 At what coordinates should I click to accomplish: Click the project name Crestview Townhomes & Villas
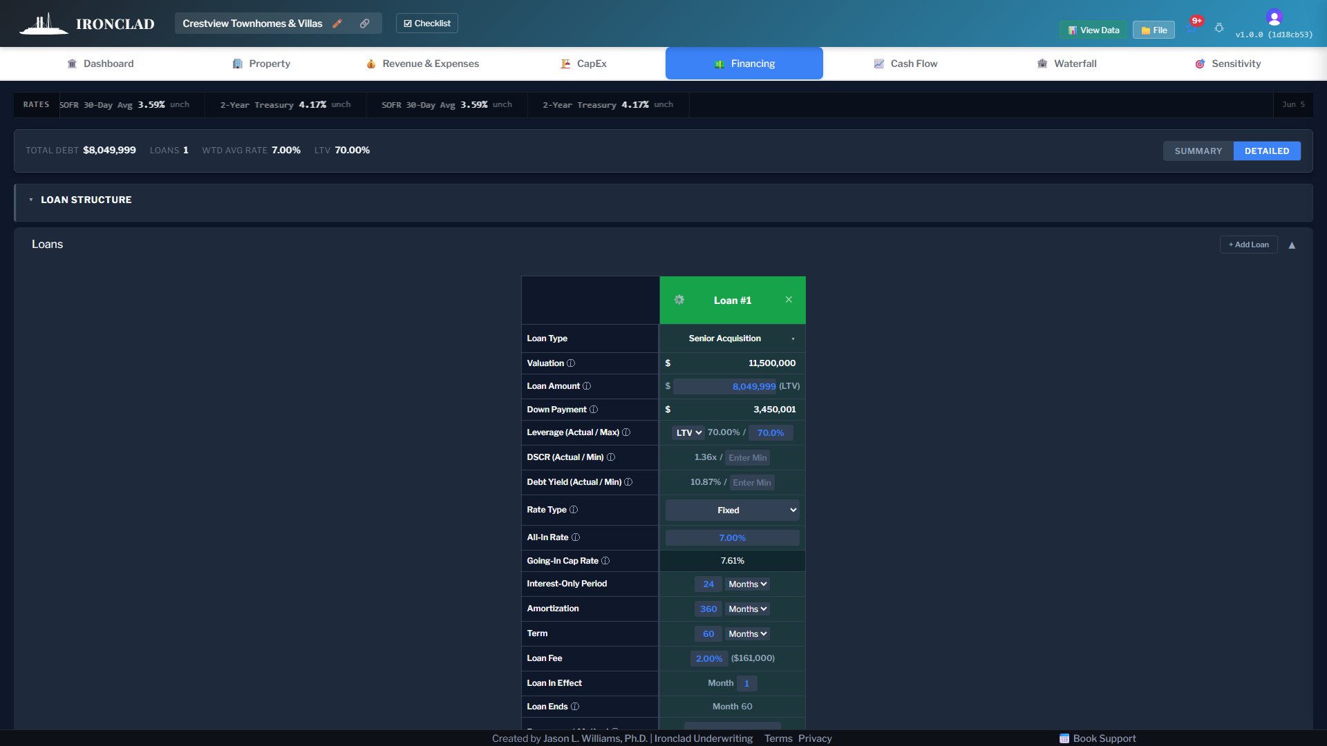[x=252, y=23]
